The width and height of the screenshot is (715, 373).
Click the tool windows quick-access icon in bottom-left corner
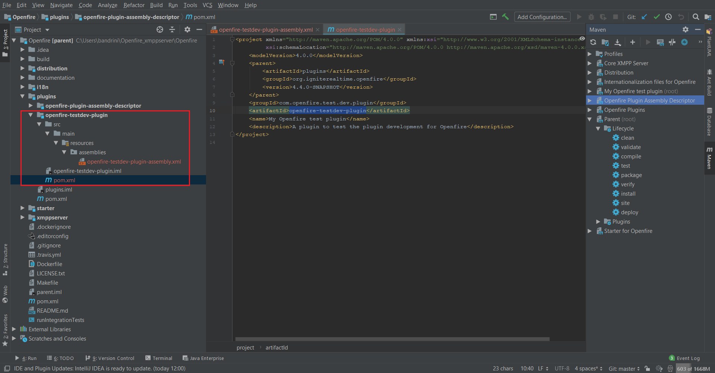[x=7, y=369]
